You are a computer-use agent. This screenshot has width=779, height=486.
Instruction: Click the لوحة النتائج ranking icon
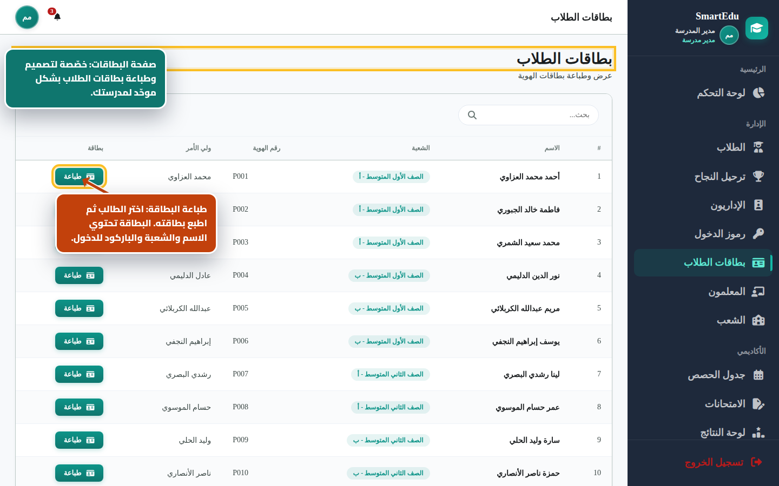pos(758,433)
